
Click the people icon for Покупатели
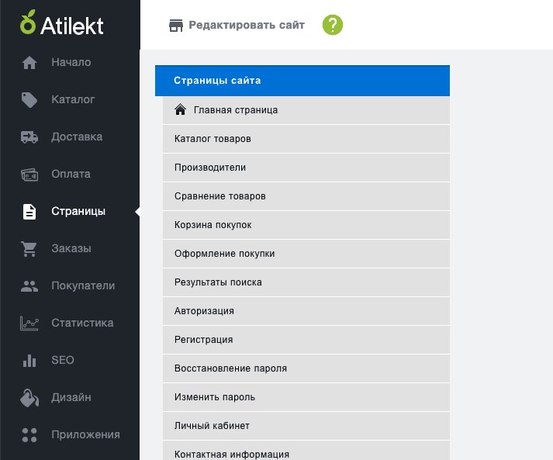29,286
